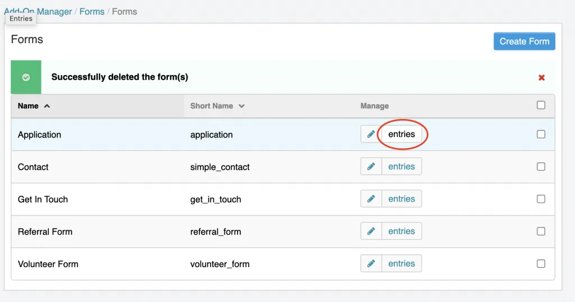
Task: Dismiss the success alert with red X
Action: tap(541, 77)
